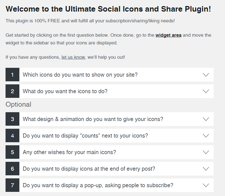Expand chevron for design & animation question
Image resolution: width=225 pixels, height=196 pixels.
point(206,119)
